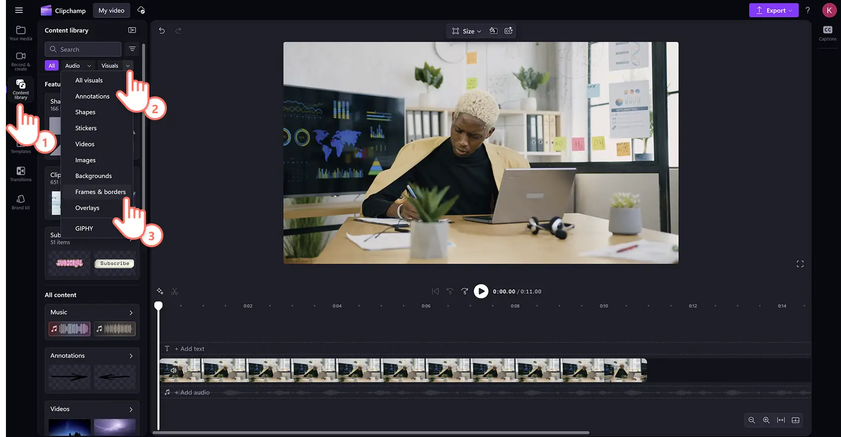Open Your media tab

pos(21,33)
